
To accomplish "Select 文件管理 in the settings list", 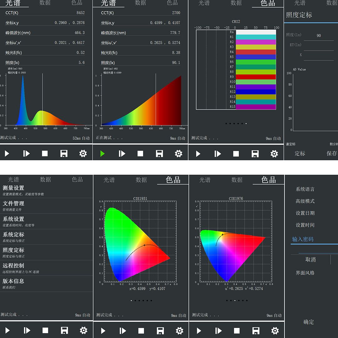I will click(x=13, y=204).
